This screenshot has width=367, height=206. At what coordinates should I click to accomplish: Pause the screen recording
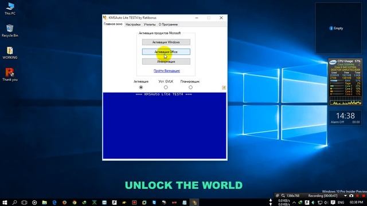click(357, 196)
